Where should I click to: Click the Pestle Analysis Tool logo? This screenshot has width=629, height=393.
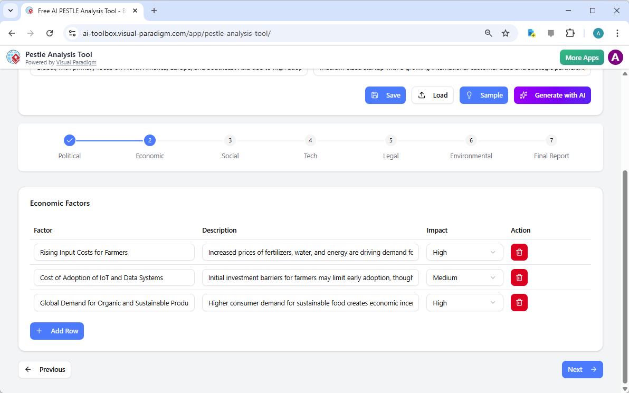click(x=13, y=57)
